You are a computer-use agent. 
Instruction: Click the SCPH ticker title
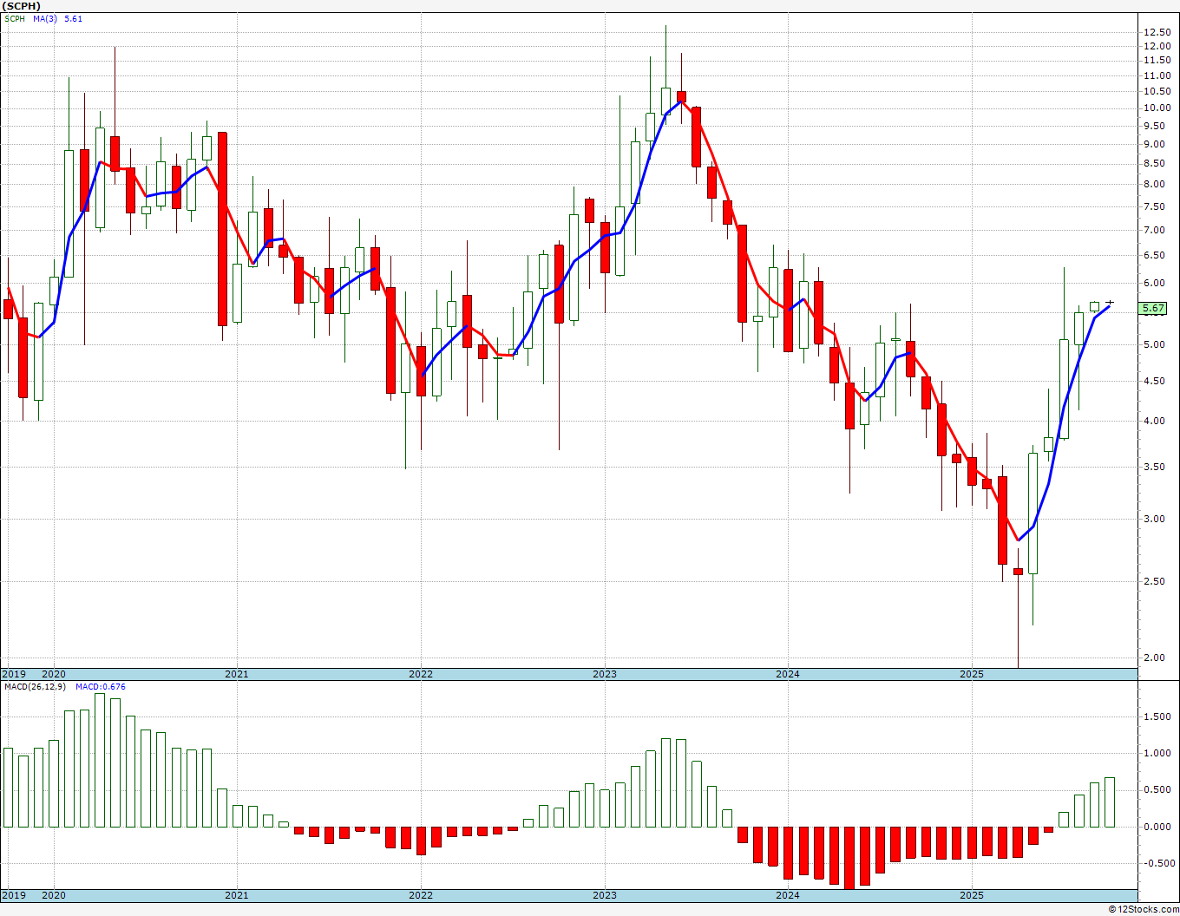point(22,6)
